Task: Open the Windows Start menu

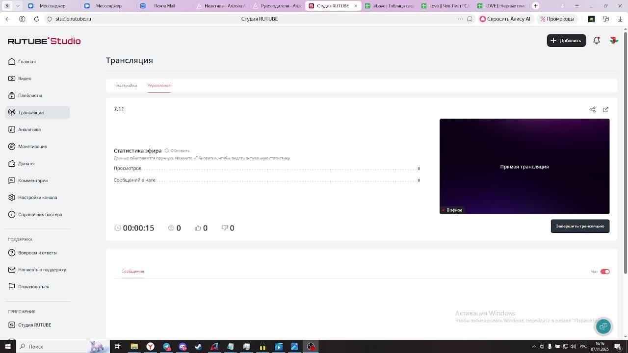Action: (7, 347)
